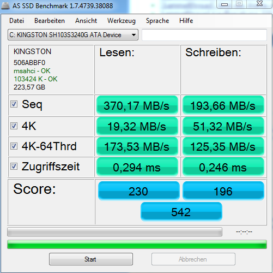This screenshot has width=273, height=273.
Task: Start the benchmark with the Start button
Action: pyautogui.click(x=91, y=259)
